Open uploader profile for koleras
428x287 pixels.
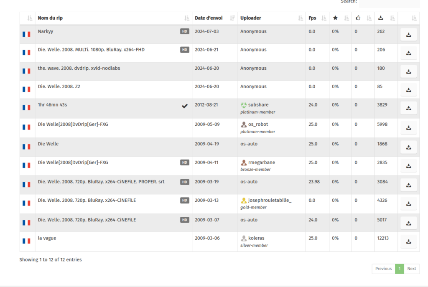click(256, 238)
